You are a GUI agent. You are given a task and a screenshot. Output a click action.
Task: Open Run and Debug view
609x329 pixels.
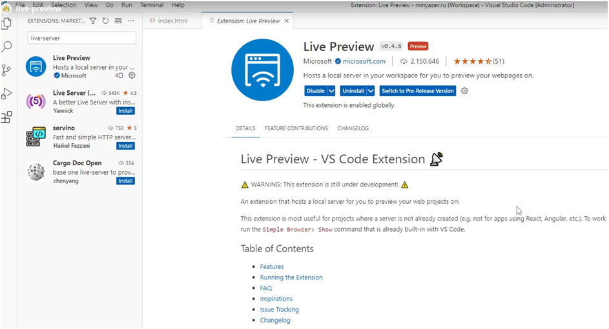(6, 94)
